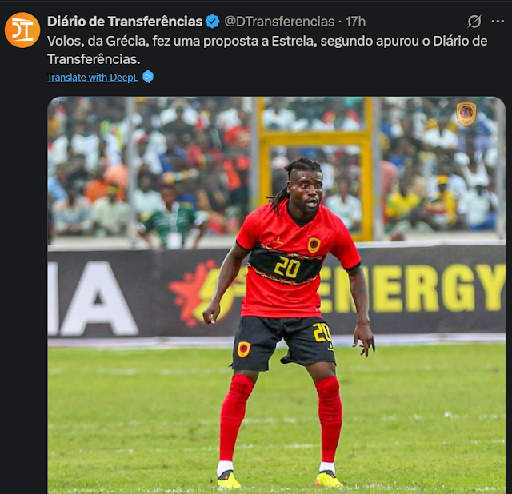Open the tweet's attached player photo
512x494 pixels.
pos(276,295)
